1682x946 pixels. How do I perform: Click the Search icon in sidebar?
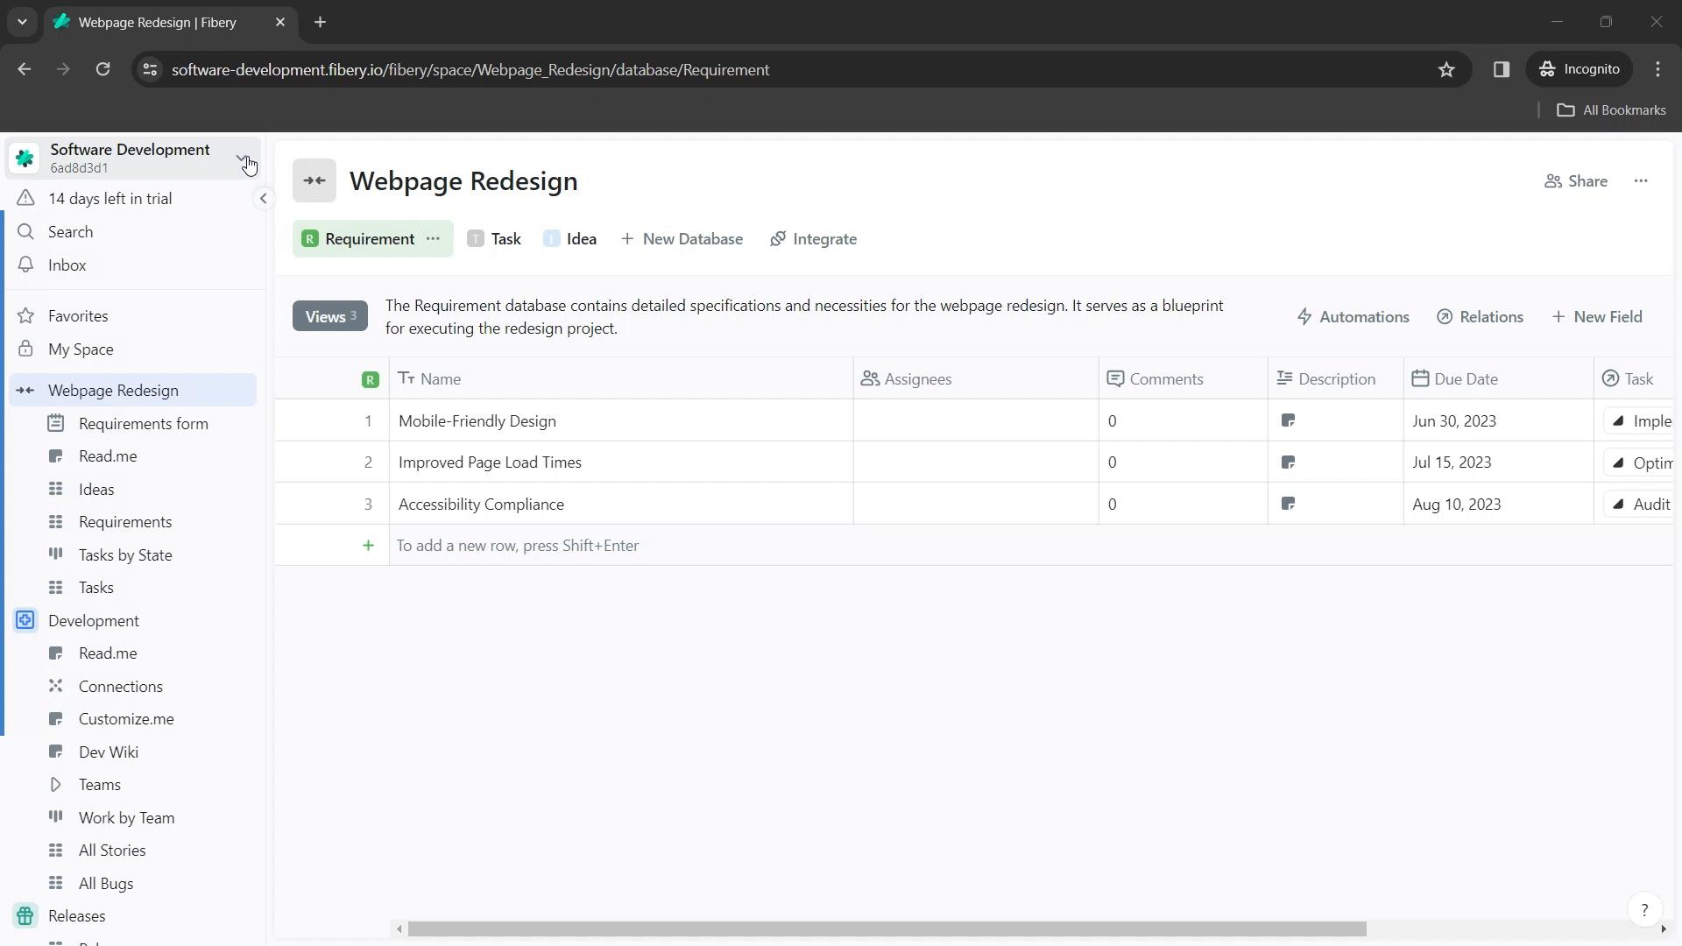pyautogui.click(x=25, y=231)
